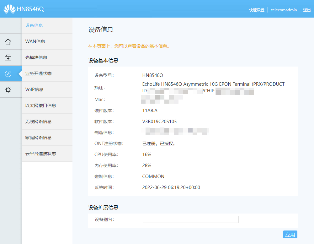Click the telecomadmin username in header
Image resolution: width=314 pixels, height=244 pixels.
[x=284, y=10]
